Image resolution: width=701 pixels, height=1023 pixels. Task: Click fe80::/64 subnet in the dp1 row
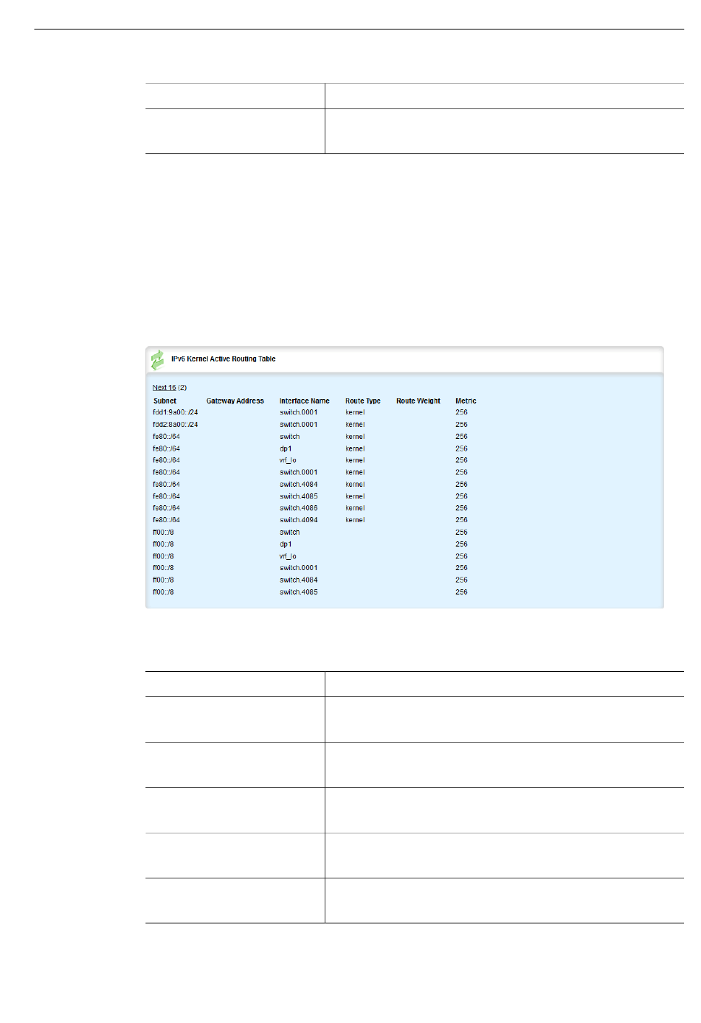pos(166,448)
